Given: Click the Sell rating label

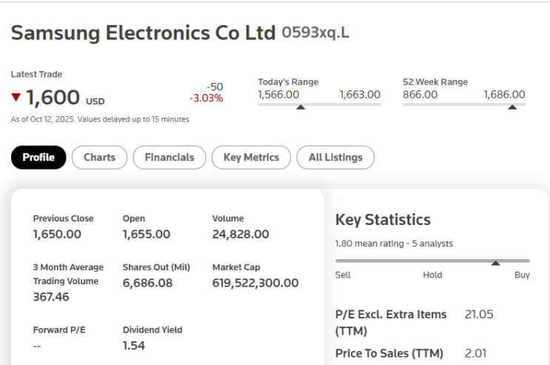Looking at the screenshot, I should tap(343, 275).
